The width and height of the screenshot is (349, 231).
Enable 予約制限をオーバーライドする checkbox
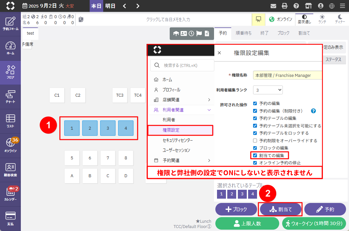click(x=255, y=141)
